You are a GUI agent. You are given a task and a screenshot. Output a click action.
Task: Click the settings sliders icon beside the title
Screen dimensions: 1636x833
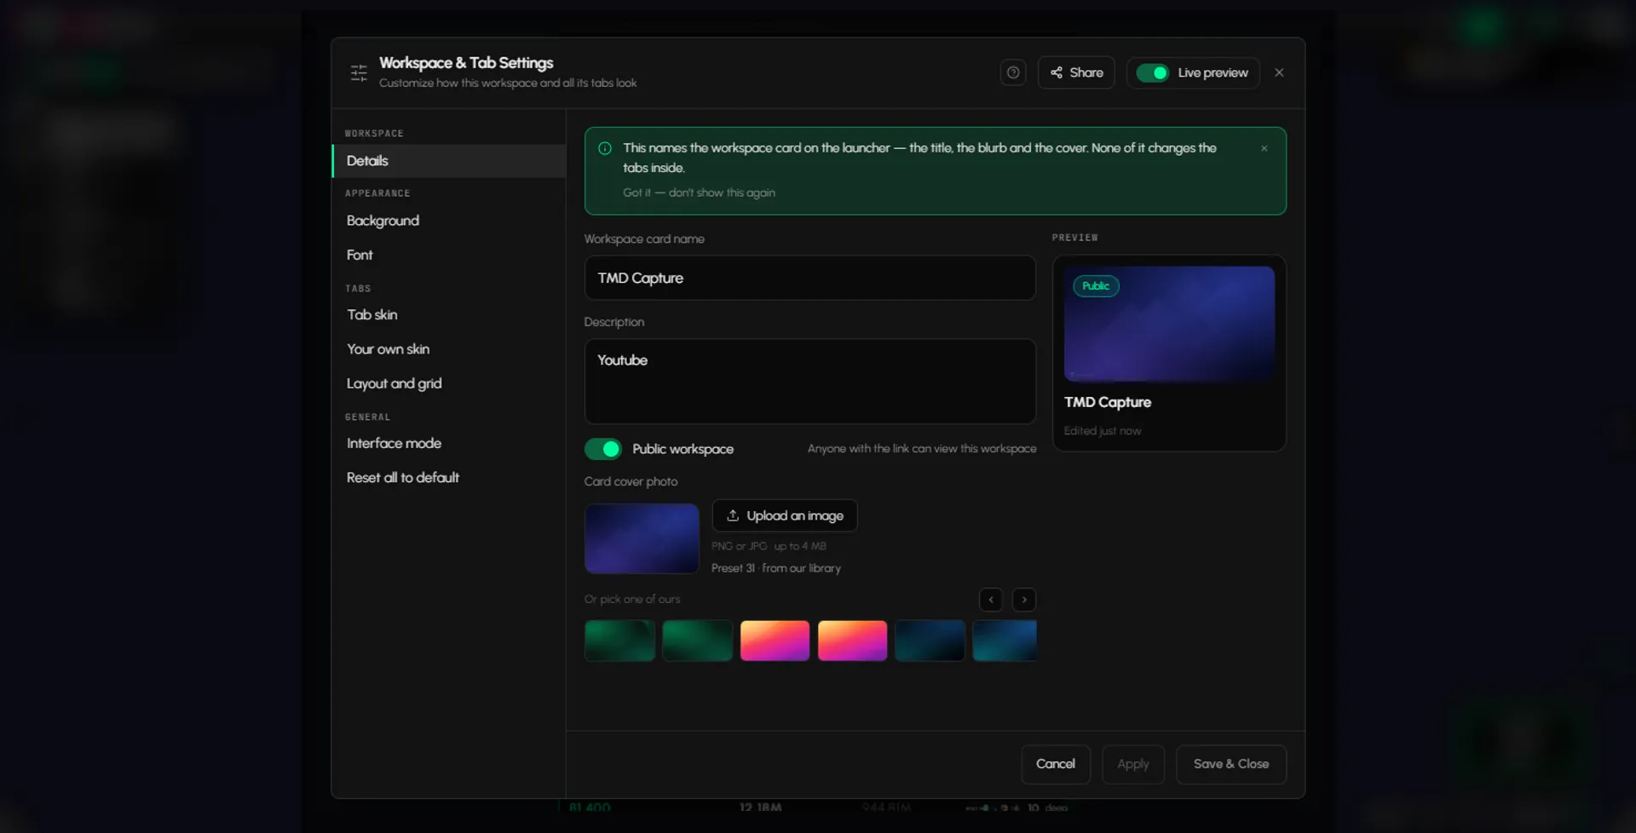click(359, 72)
